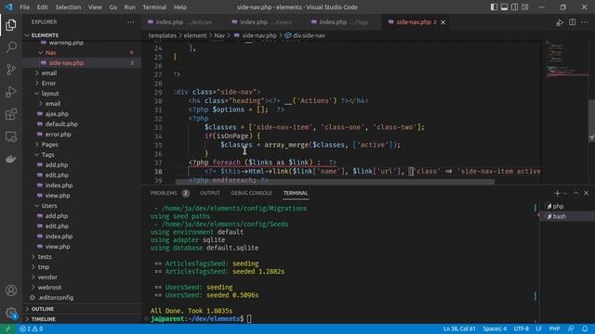595x334 pixels.
Task: Go to line via Ln 38, Col 61
Action: pos(459,328)
